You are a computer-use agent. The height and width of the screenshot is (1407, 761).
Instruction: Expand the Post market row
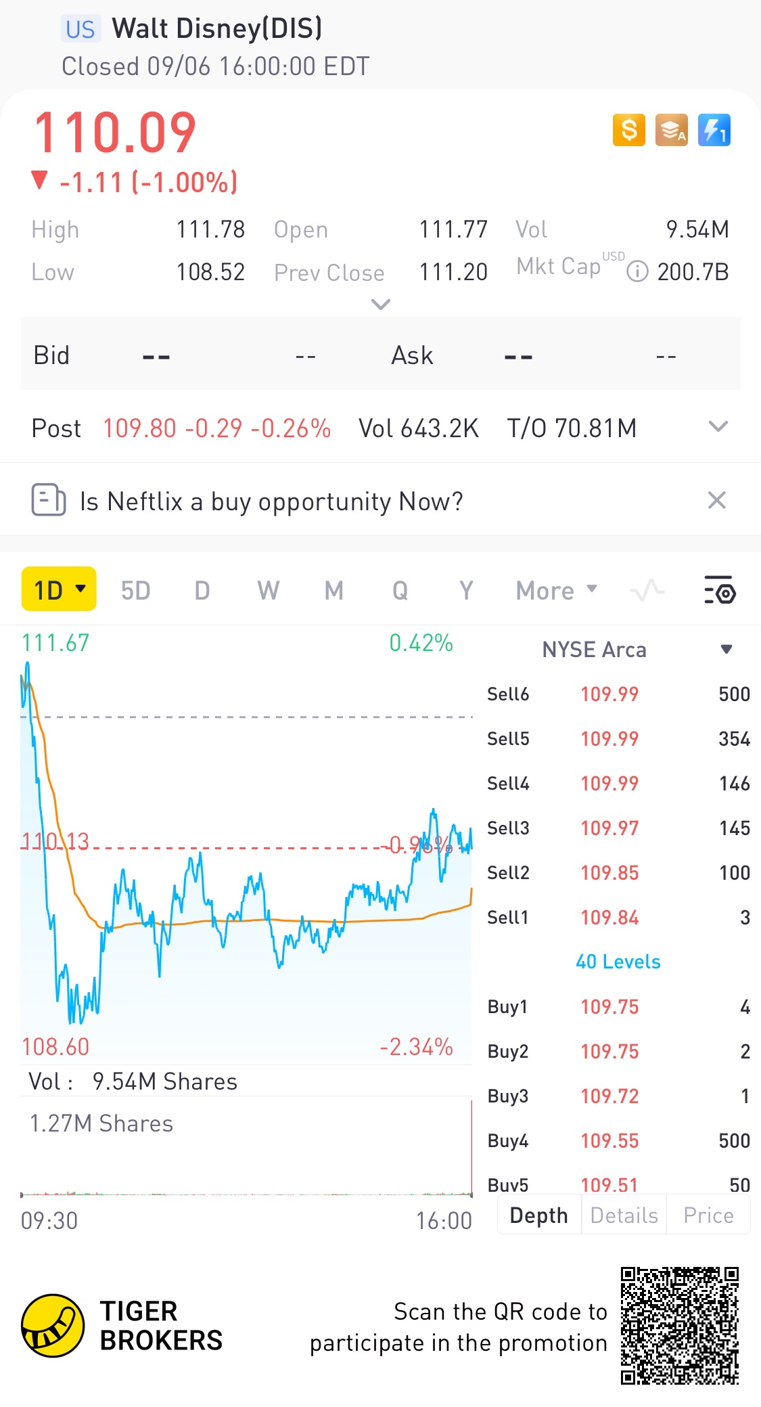[718, 427]
